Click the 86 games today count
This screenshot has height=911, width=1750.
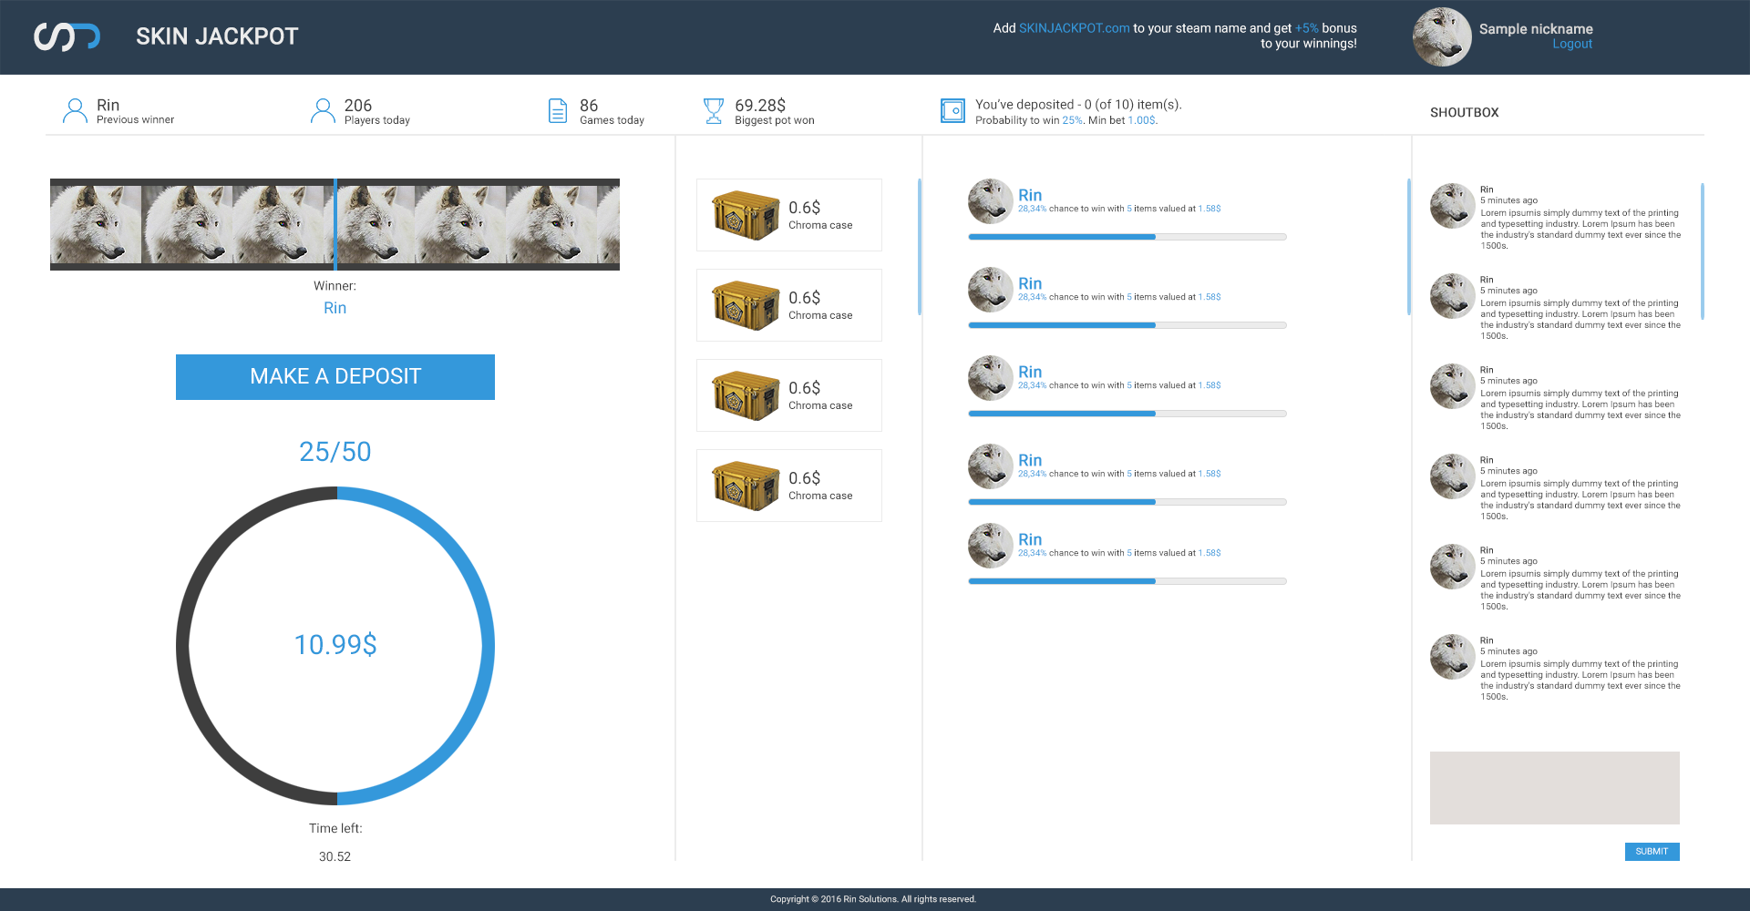click(589, 106)
